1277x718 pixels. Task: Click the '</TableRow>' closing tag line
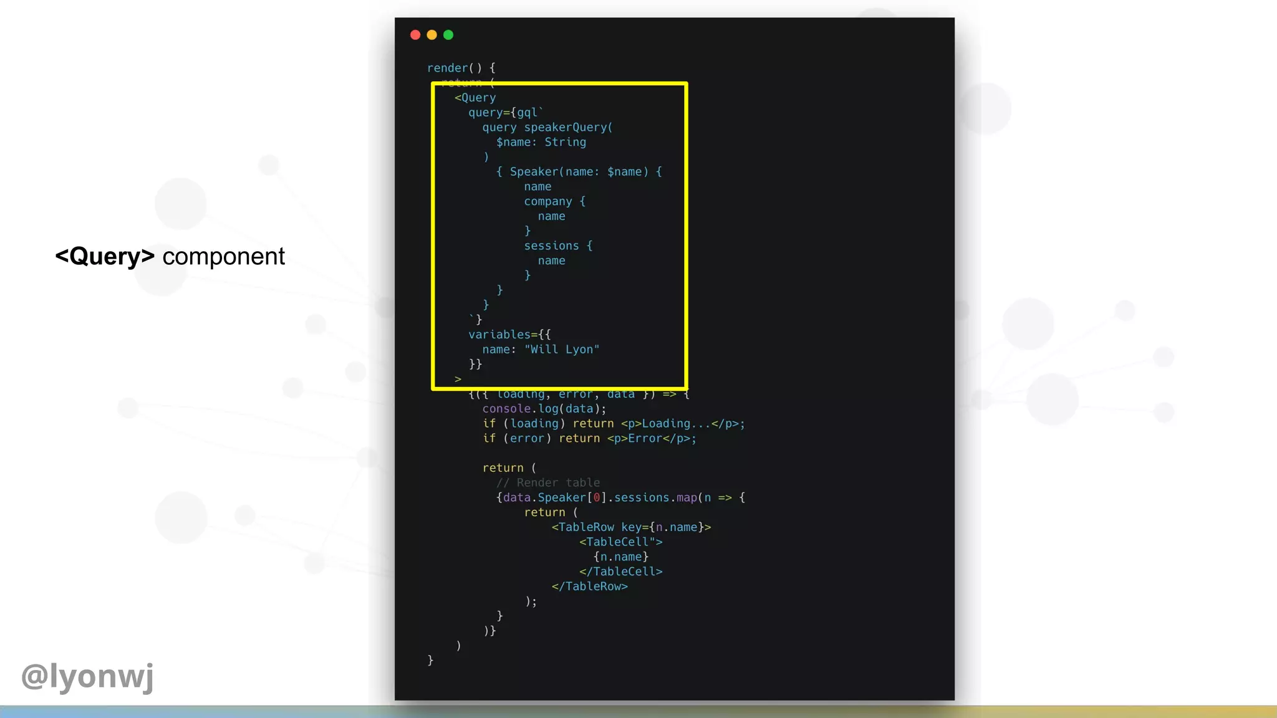click(590, 586)
